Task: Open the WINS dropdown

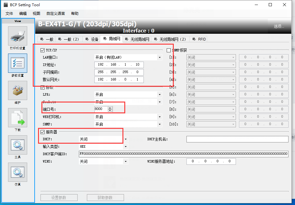Action: (x=126, y=161)
